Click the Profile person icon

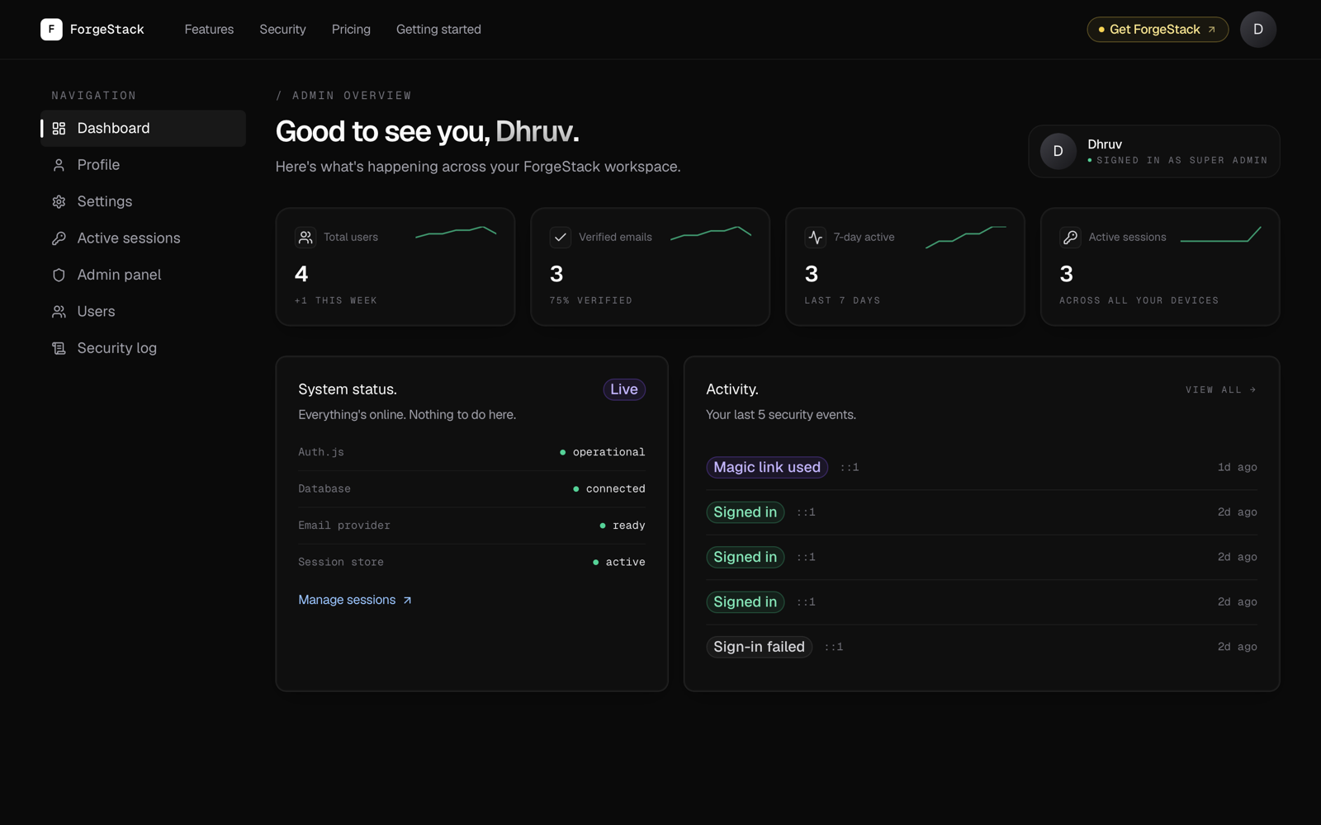click(x=59, y=165)
